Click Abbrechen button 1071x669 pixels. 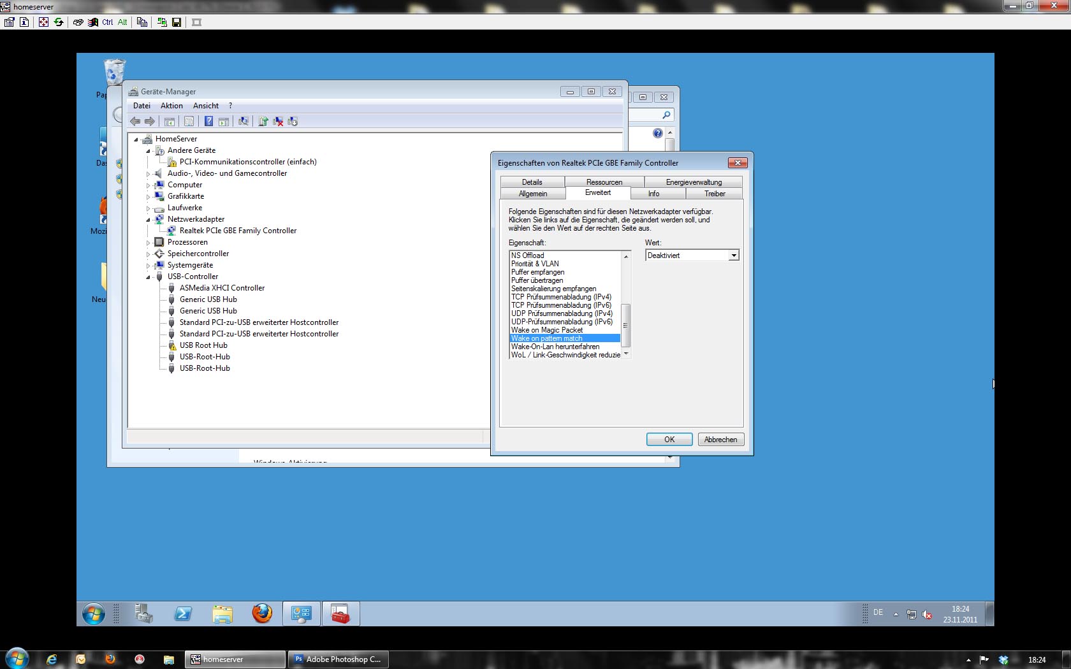click(x=720, y=440)
